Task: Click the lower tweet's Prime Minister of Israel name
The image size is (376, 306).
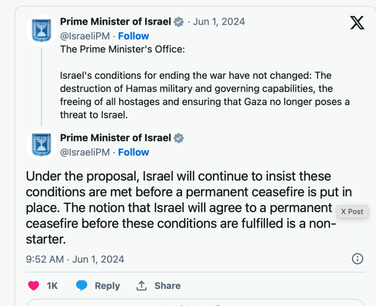Action: pyautogui.click(x=115, y=138)
